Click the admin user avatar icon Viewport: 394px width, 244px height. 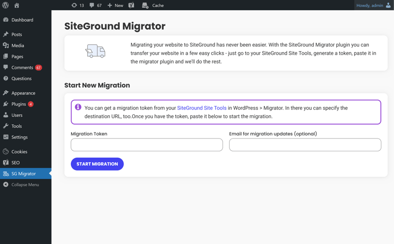tap(388, 5)
